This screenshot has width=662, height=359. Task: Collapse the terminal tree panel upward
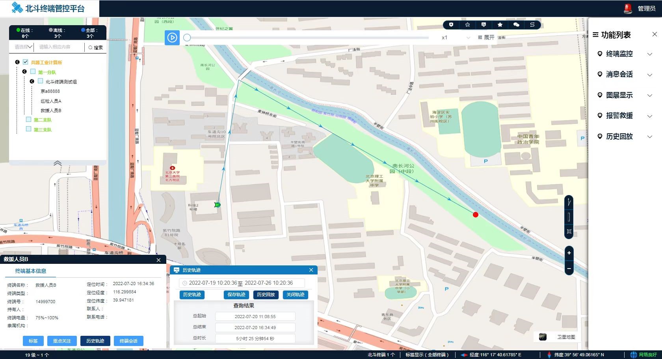pos(58,163)
